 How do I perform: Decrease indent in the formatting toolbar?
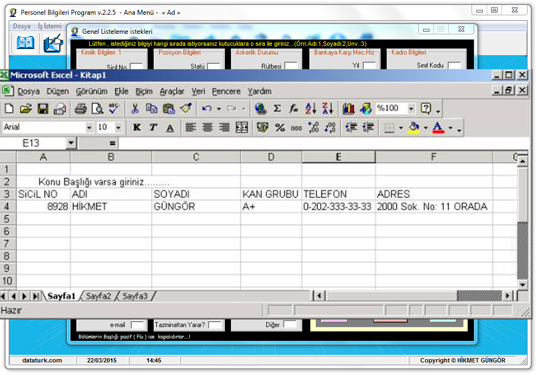351,128
